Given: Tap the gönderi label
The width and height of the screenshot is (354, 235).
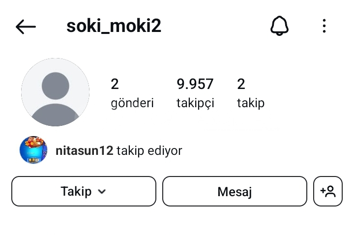Looking at the screenshot, I should coord(132,103).
